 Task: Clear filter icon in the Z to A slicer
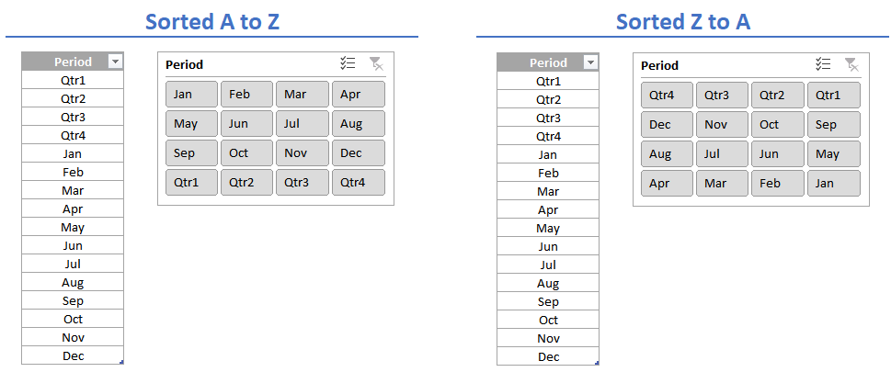point(851,64)
